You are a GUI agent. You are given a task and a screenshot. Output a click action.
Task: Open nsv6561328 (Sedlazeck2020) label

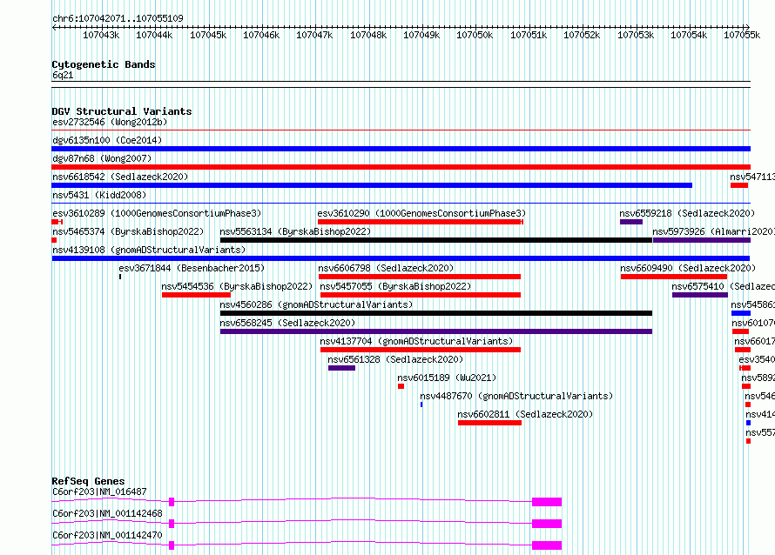coord(395,359)
